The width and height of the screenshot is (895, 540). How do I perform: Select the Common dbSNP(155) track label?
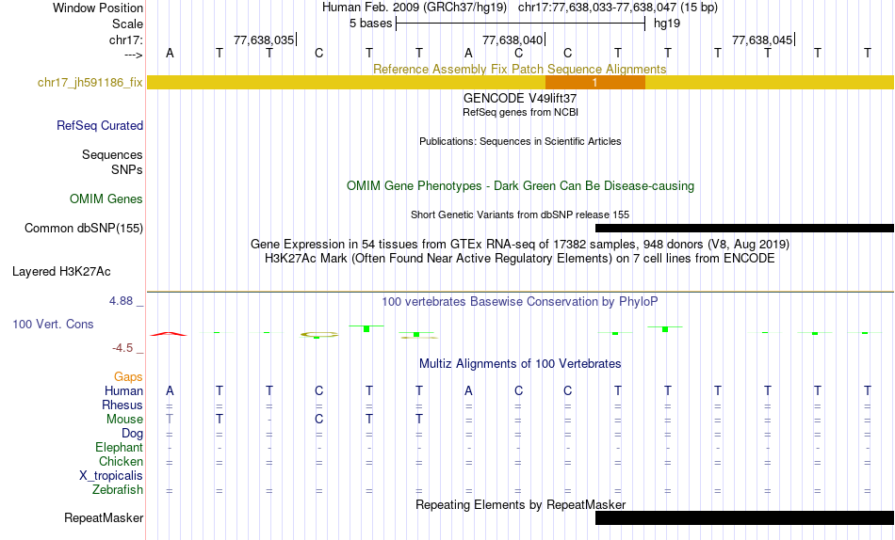point(83,228)
